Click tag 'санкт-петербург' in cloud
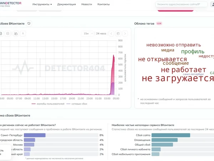The width and height of the screenshot is (214, 161). pyautogui.click(x=193, y=74)
